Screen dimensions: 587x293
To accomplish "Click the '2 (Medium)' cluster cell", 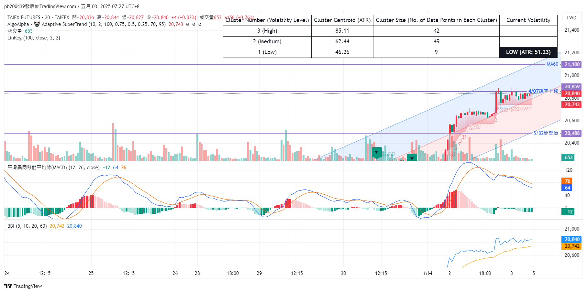I will [x=267, y=41].
